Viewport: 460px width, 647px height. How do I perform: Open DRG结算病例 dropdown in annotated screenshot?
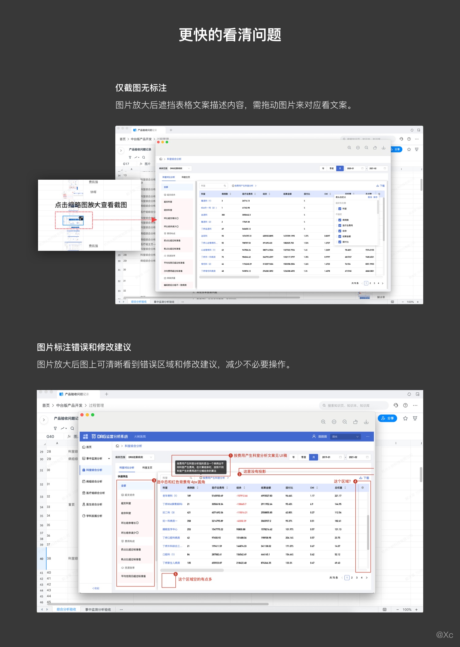click(x=141, y=457)
